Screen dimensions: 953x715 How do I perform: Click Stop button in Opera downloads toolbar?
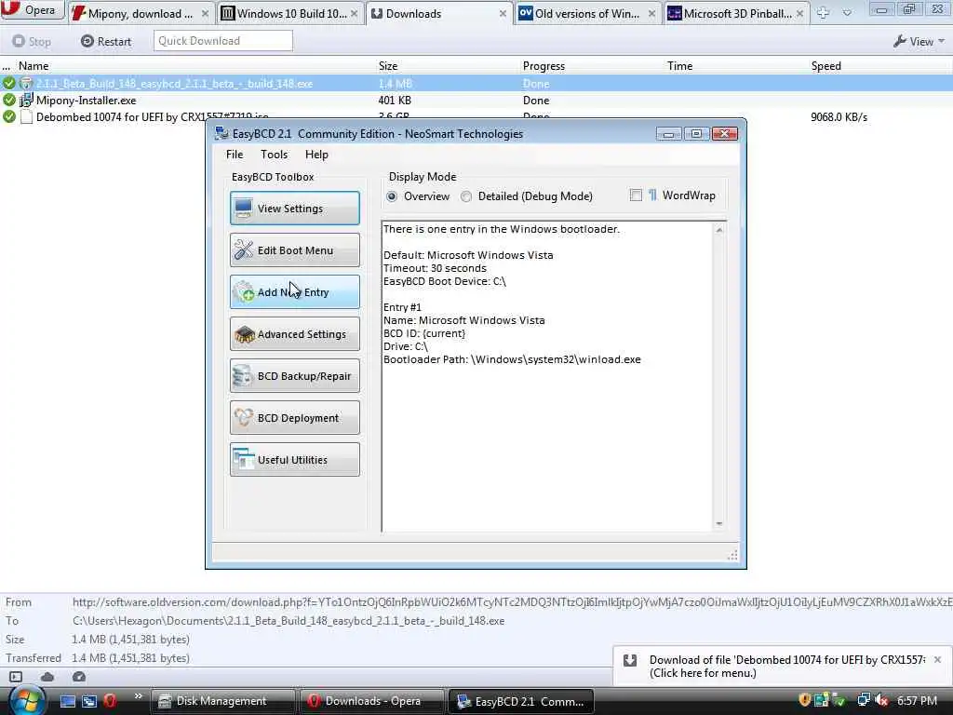coord(32,41)
